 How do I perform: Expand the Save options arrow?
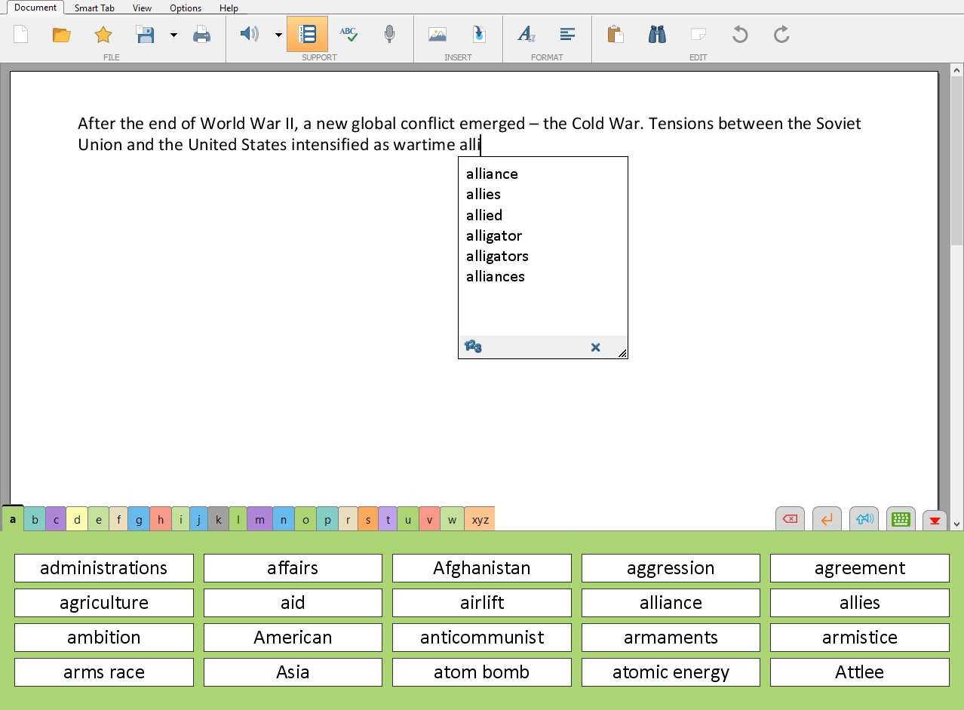coord(173,34)
